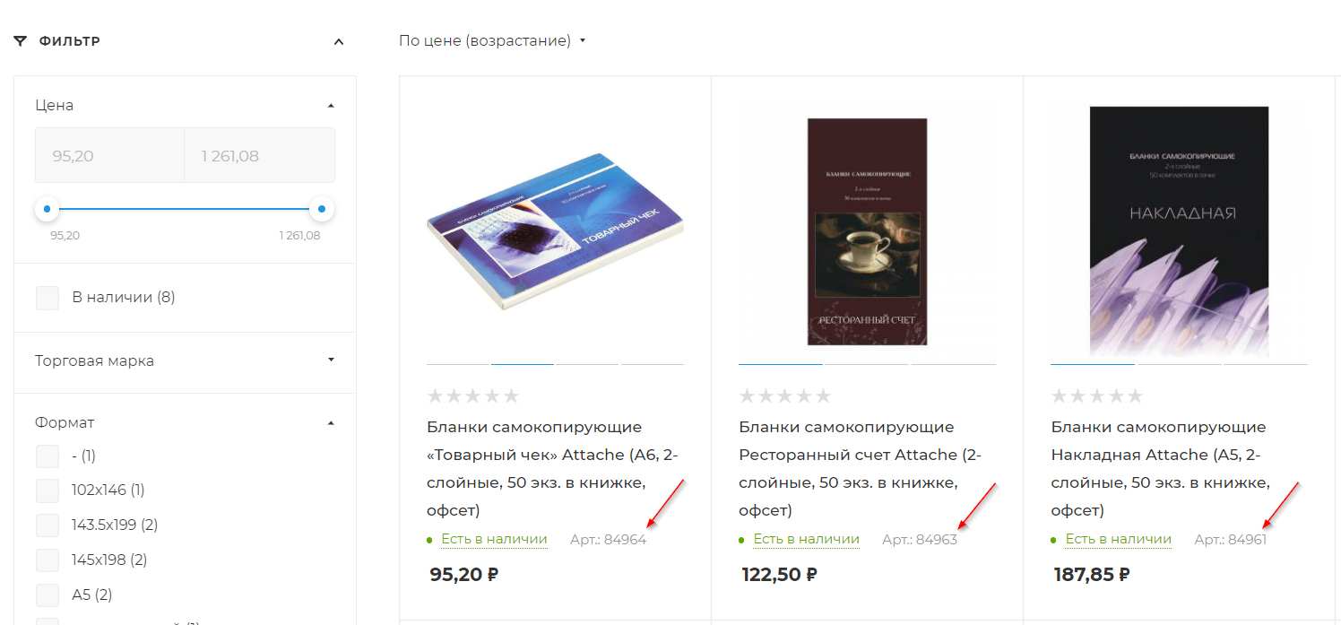Collapse the Формат section arrow
The width and height of the screenshot is (1341, 625).
point(331,422)
